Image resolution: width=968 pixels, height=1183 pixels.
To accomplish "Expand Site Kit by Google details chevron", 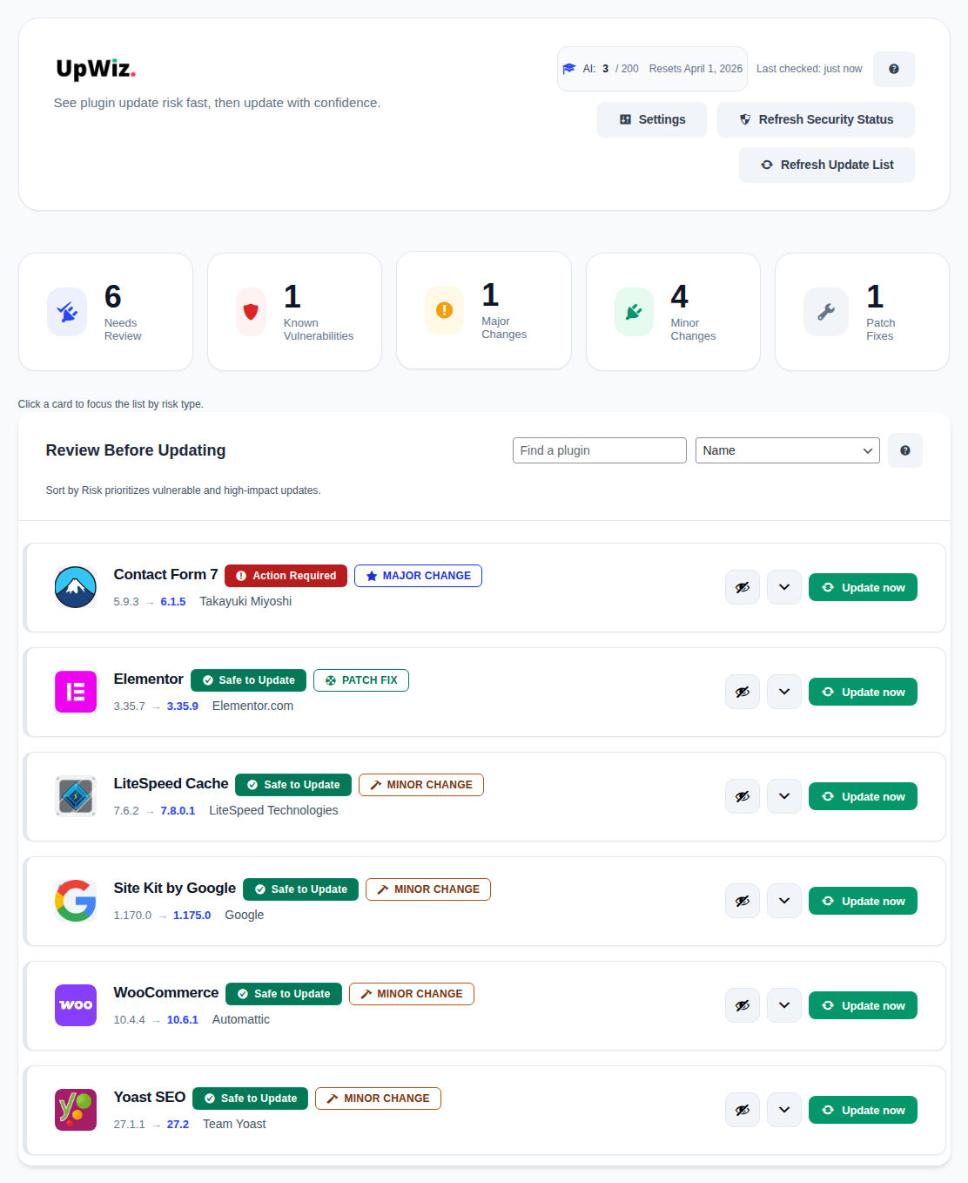I will [784, 901].
